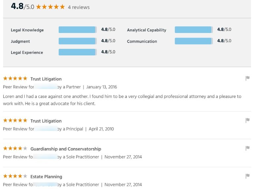Click the Trust Litigation title dated 2016

(46, 79)
